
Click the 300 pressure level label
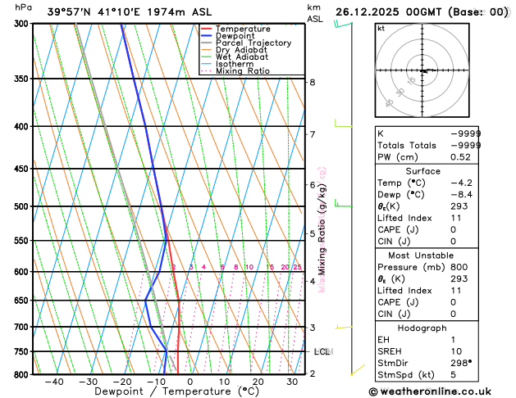pyautogui.click(x=23, y=24)
